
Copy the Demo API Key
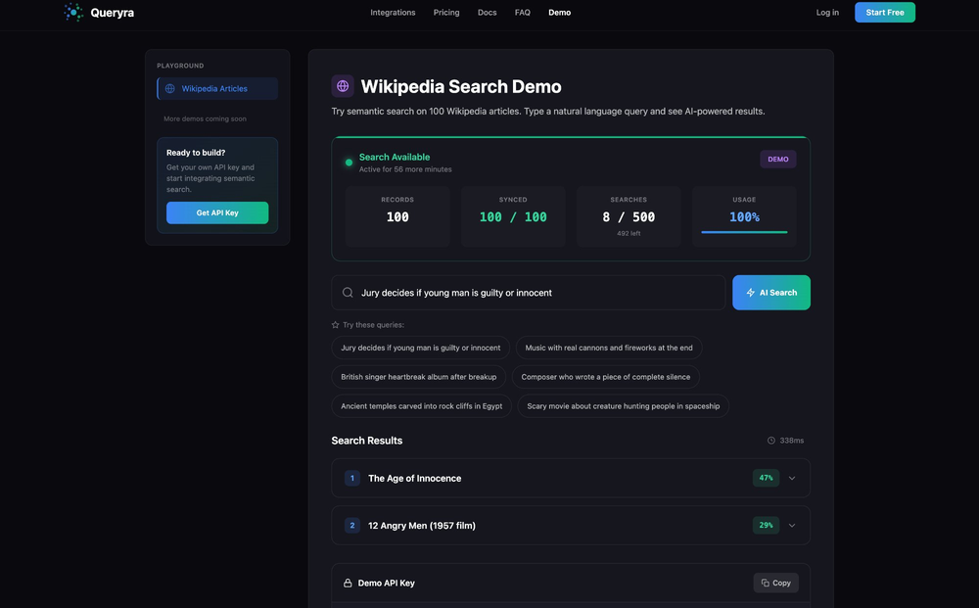pos(774,581)
